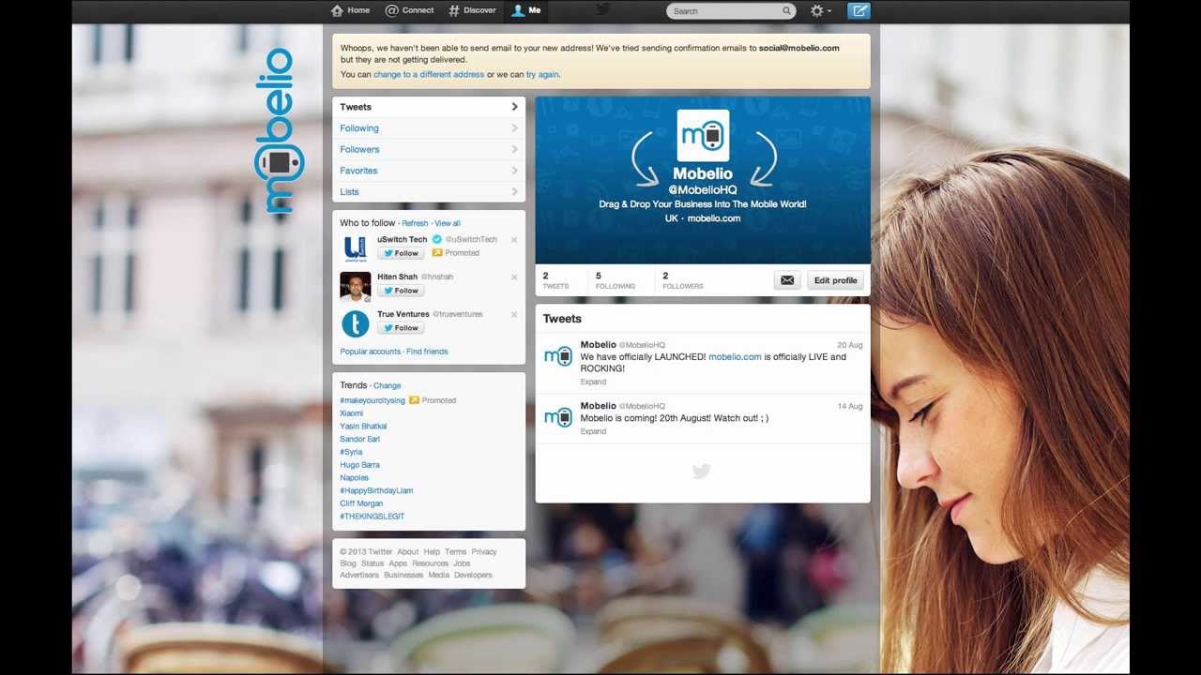Open the #THEKINGSLEGIT trend
This screenshot has width=1201, height=675.
coord(372,517)
